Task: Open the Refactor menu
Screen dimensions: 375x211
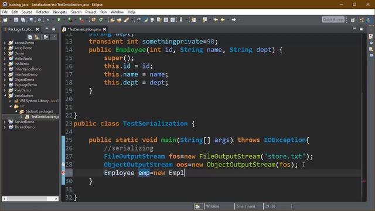Action: [x=43, y=12]
